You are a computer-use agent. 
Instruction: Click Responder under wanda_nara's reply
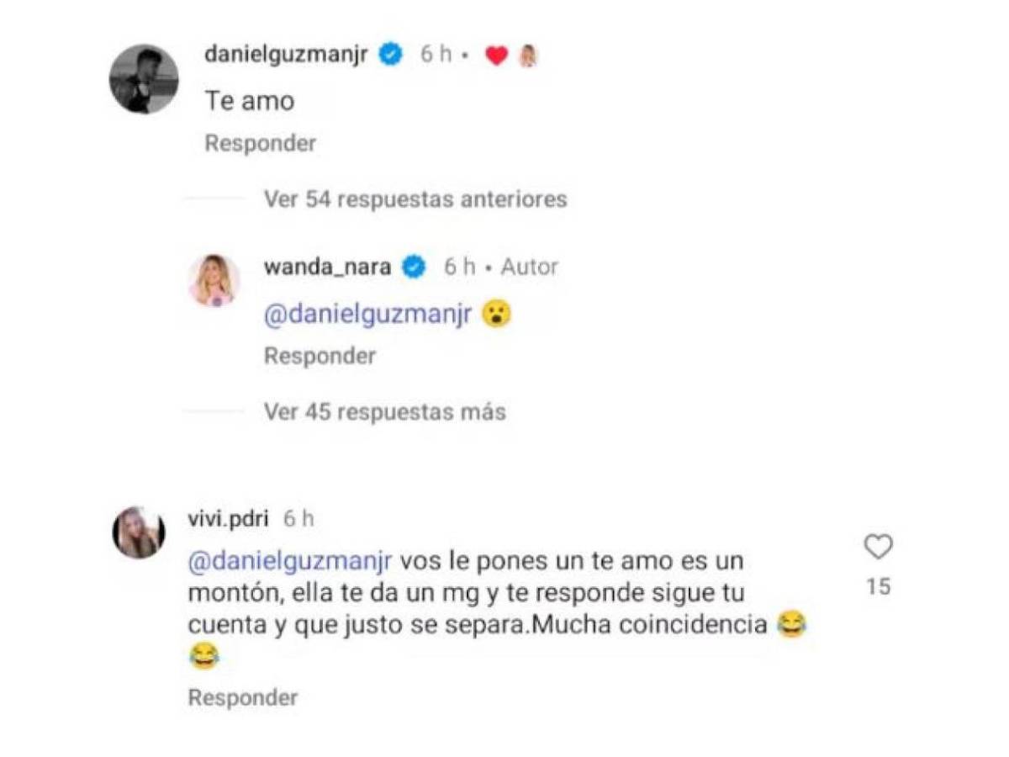(x=320, y=355)
